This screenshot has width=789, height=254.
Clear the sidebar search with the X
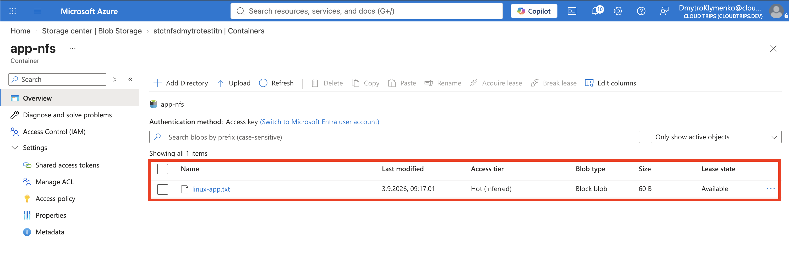(x=114, y=79)
